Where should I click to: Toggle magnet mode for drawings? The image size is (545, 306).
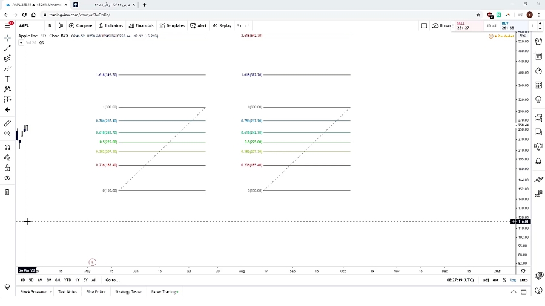pos(7,147)
